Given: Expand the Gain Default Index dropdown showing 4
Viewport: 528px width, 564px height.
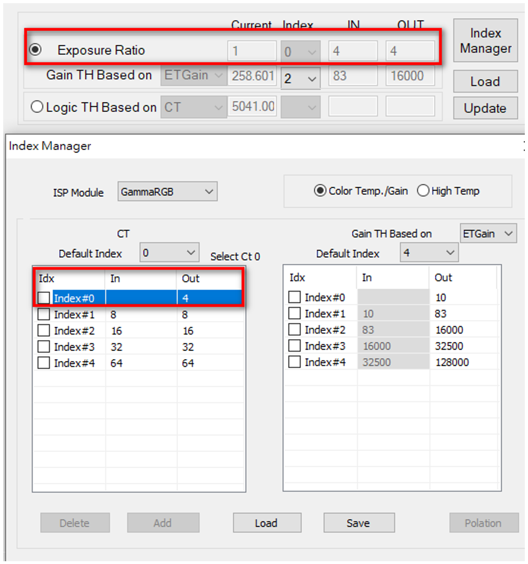Looking at the screenshot, I should (x=429, y=253).
